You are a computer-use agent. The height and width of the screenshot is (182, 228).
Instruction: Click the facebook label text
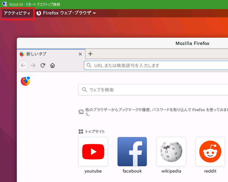(x=132, y=171)
